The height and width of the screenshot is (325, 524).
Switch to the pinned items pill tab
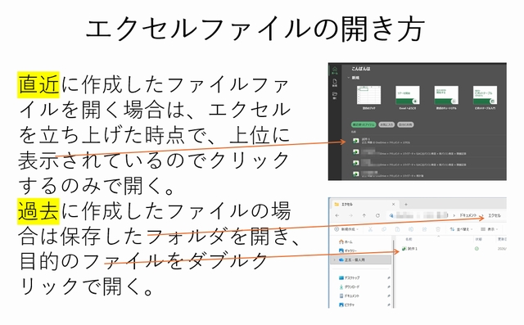[386, 124]
